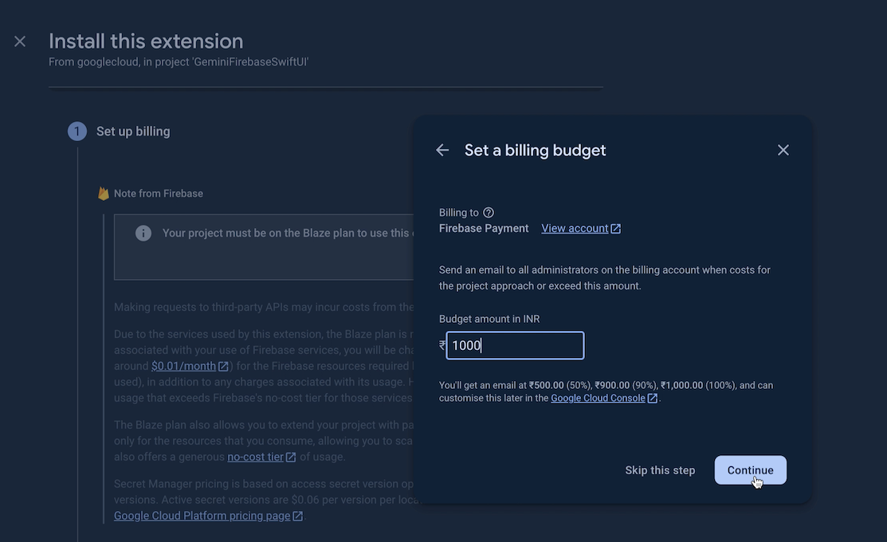Click external-link icon next to View account

(616, 229)
